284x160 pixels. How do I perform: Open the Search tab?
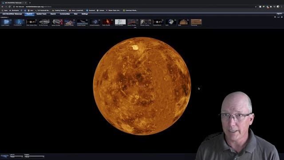point(53,14)
